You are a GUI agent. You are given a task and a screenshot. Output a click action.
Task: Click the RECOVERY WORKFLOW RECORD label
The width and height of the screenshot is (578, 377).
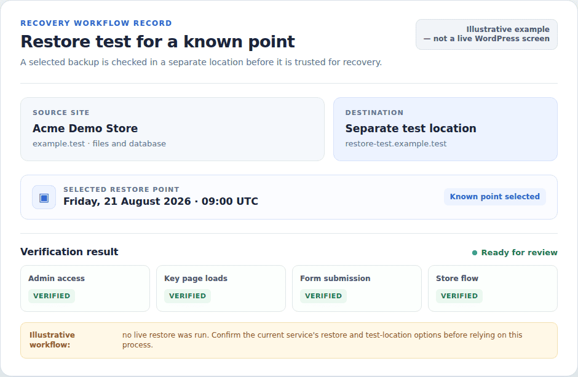click(x=96, y=23)
